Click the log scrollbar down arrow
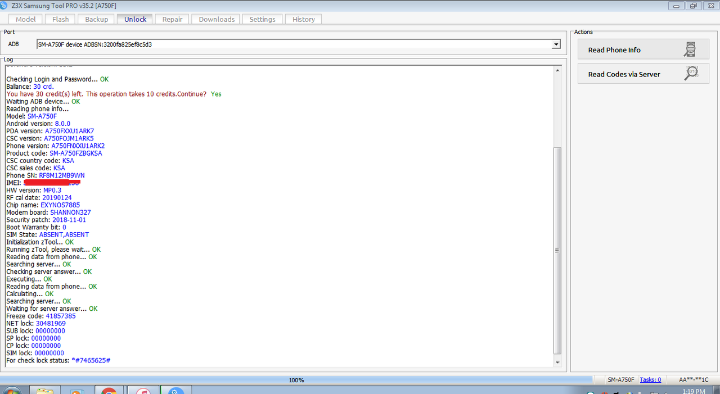 pos(557,363)
